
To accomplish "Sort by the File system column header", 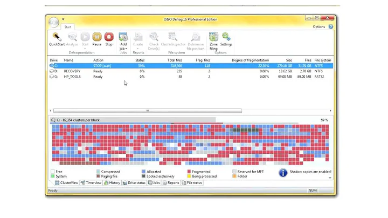I will [322, 60].
